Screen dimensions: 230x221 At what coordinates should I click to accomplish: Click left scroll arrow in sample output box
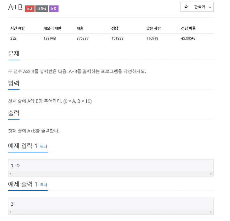click(11, 212)
